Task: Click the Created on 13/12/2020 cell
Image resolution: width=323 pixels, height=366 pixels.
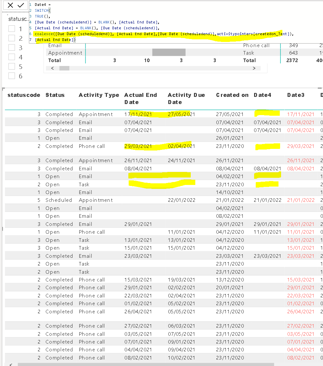Action: point(230,280)
